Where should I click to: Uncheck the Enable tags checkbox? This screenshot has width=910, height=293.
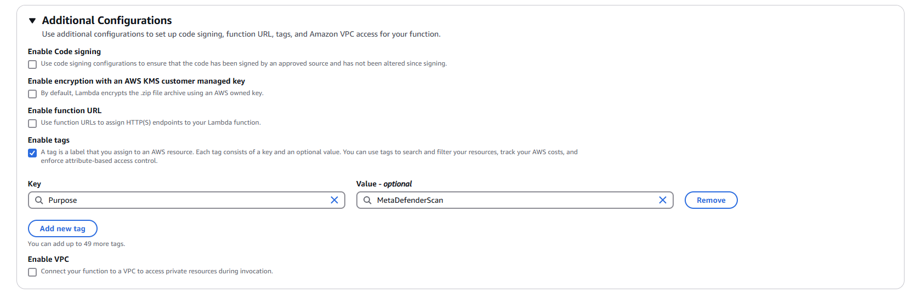click(x=32, y=153)
